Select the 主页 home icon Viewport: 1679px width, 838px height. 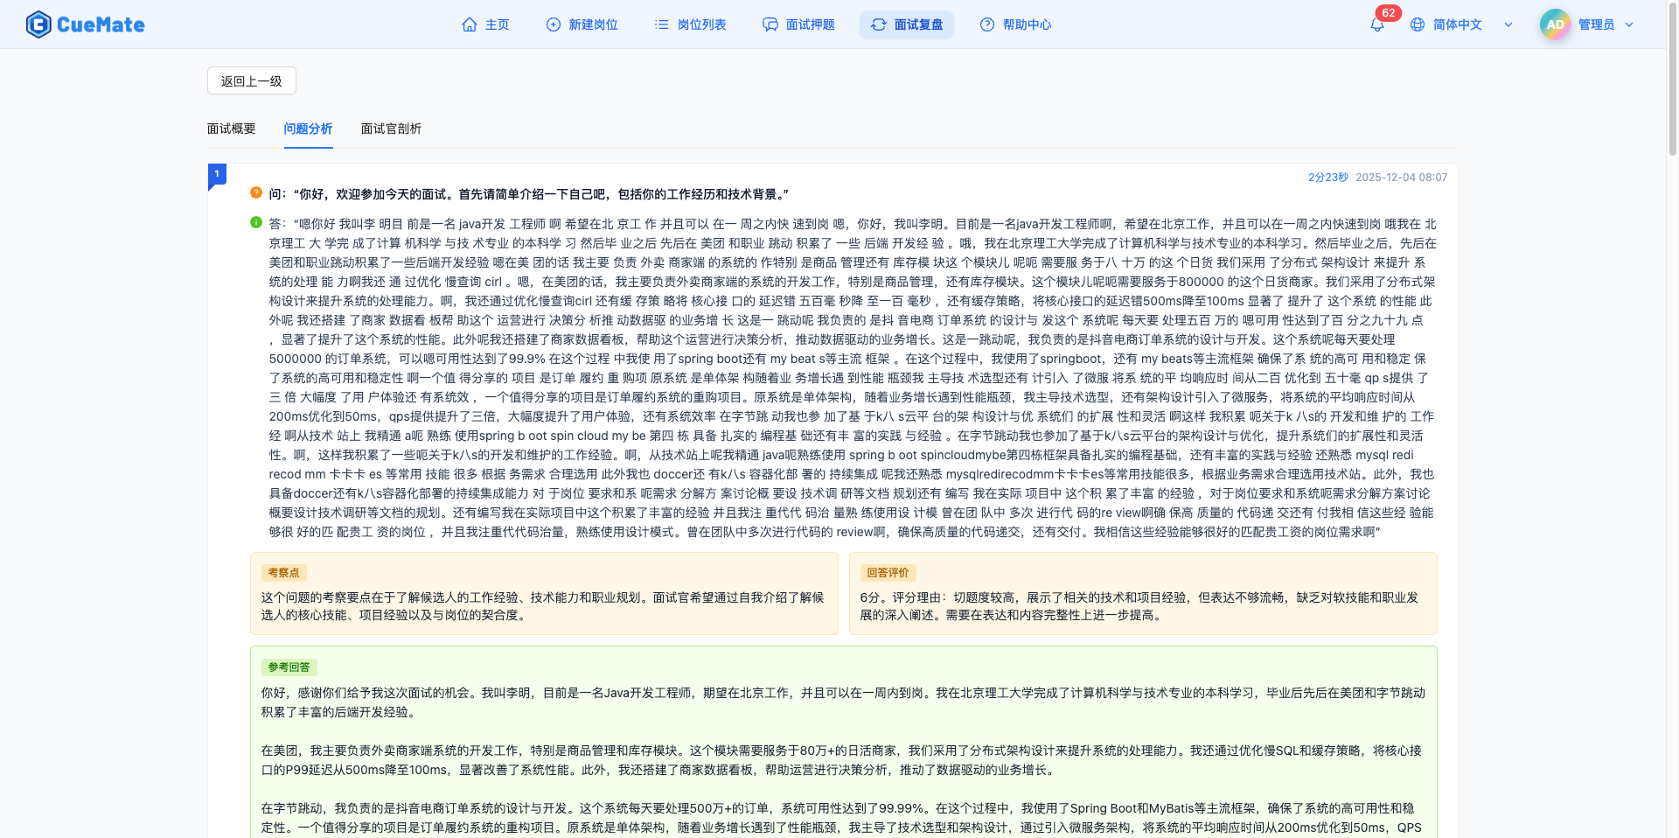468,24
